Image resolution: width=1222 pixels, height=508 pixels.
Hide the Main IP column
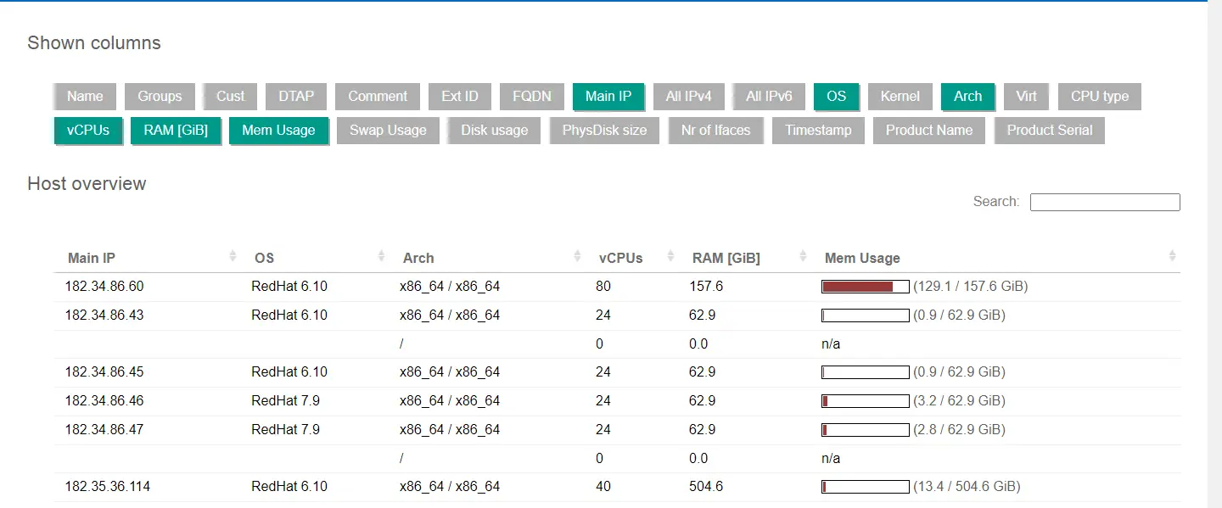608,97
